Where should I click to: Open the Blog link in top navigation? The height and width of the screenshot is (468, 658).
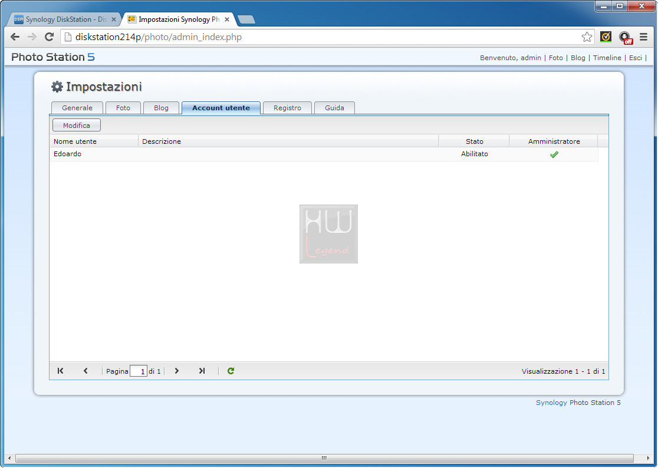click(578, 58)
